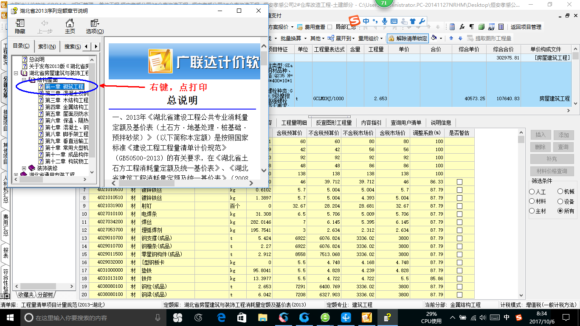Screen dimensions: 580x326
Task: Click Sogou IME skin (shirt) icon
Action: (x=412, y=21)
